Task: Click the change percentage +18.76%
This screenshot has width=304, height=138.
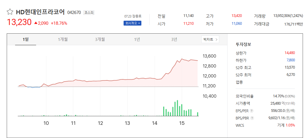Action: click(59, 23)
